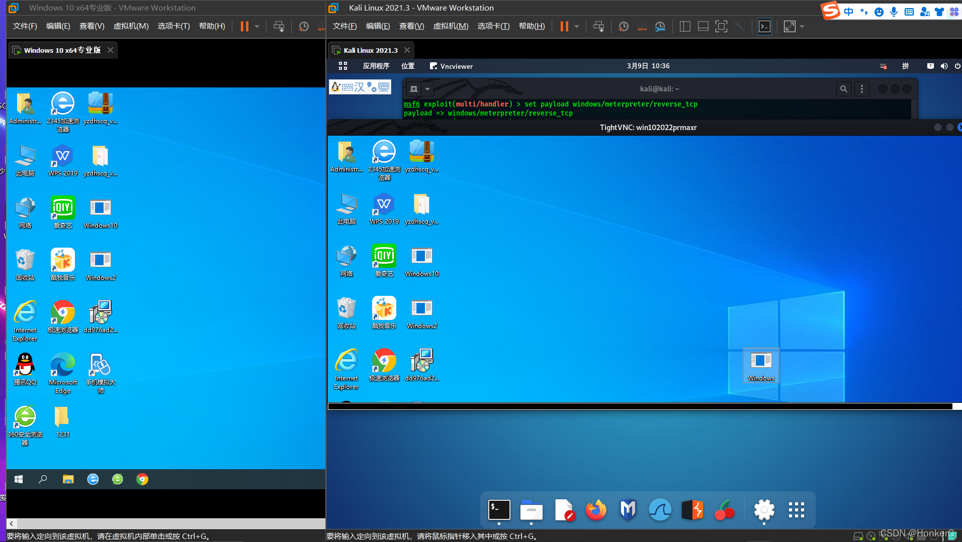The height and width of the screenshot is (542, 962).
Task: Open the Kali power system menu
Action: [957, 66]
